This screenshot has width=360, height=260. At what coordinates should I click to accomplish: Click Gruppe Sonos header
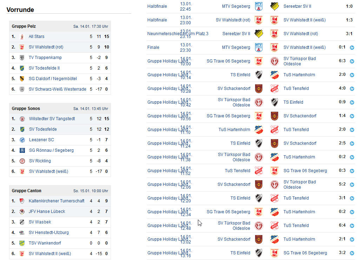click(x=26, y=109)
